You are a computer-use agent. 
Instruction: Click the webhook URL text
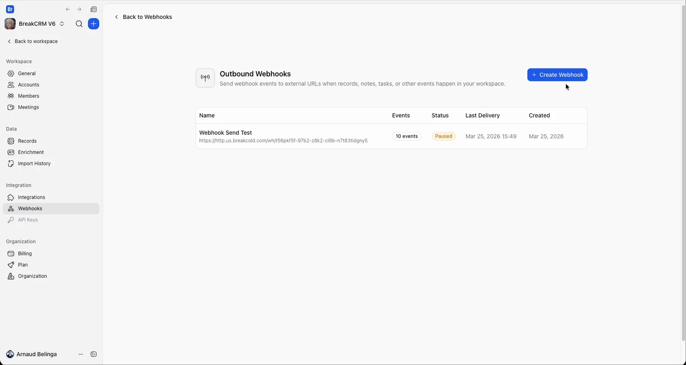pos(283,141)
